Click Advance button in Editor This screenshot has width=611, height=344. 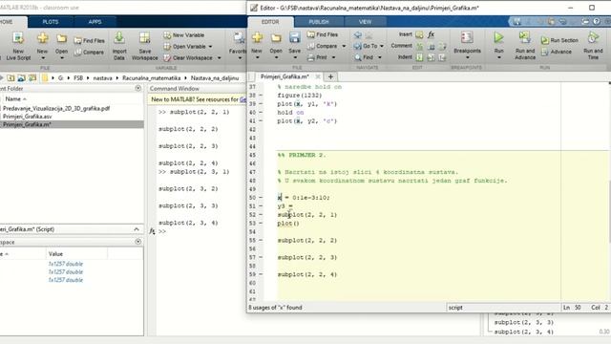[556, 52]
